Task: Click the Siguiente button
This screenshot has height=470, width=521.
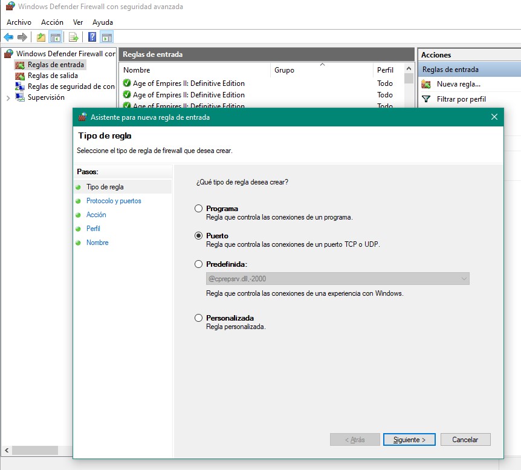Action: click(409, 440)
